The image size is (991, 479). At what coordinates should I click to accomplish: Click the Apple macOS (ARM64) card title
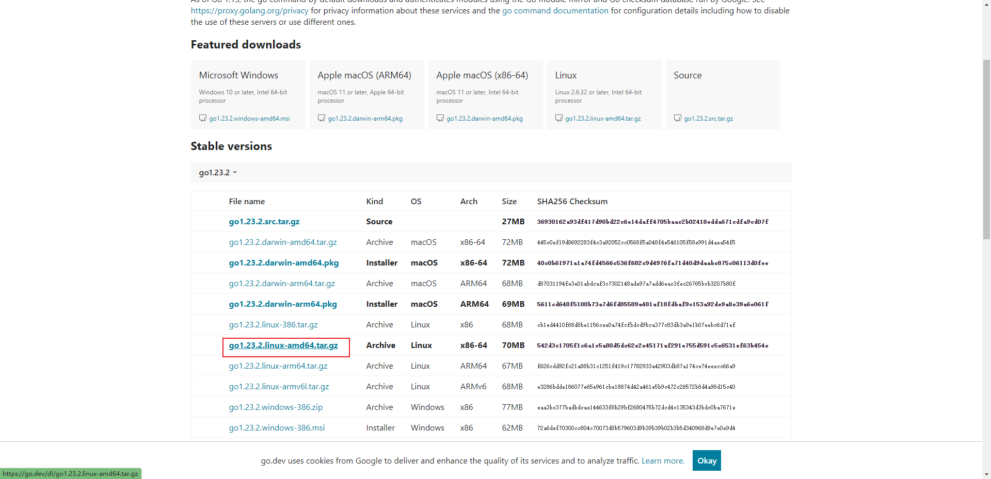coord(364,75)
